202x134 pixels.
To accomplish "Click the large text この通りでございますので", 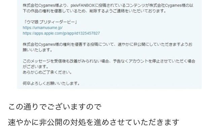I will [55, 107].
